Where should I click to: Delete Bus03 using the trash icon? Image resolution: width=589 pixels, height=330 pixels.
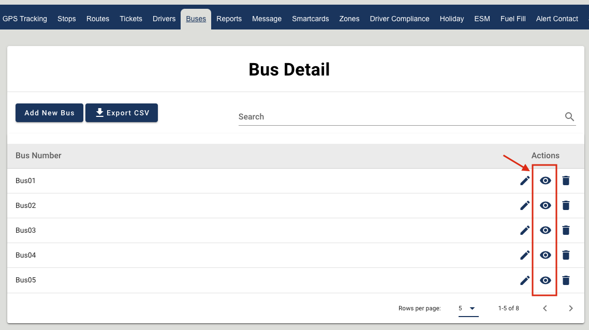click(566, 230)
